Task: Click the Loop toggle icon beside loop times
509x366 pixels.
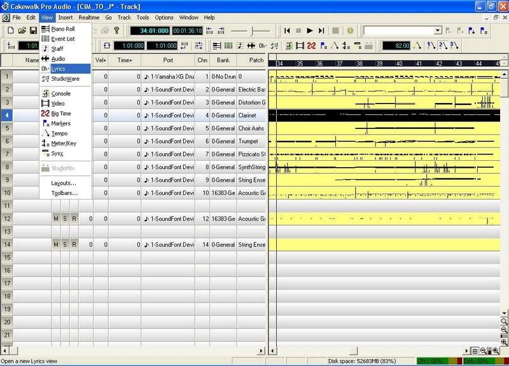Action: coord(106,46)
